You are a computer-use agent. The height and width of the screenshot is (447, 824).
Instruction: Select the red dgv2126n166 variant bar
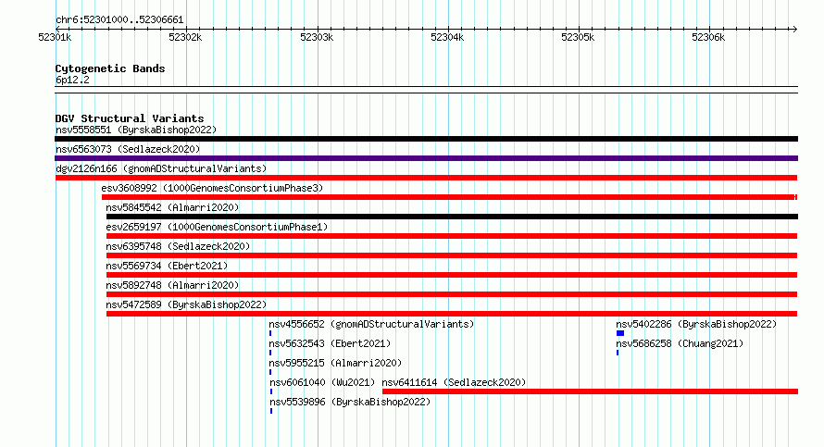[x=426, y=178]
